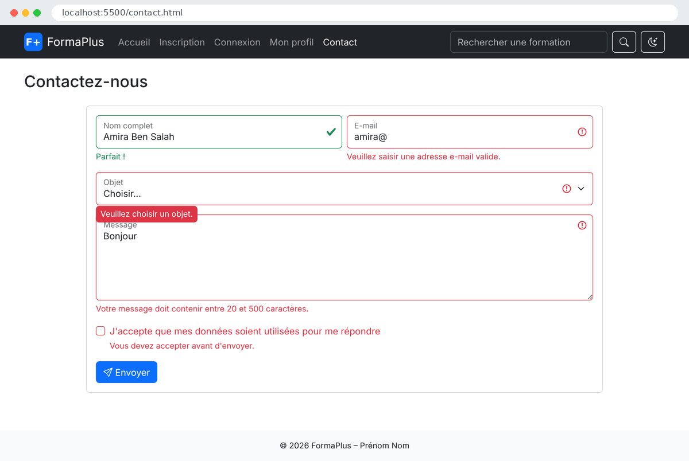Click the "Parfait !" validation message

pos(110,157)
